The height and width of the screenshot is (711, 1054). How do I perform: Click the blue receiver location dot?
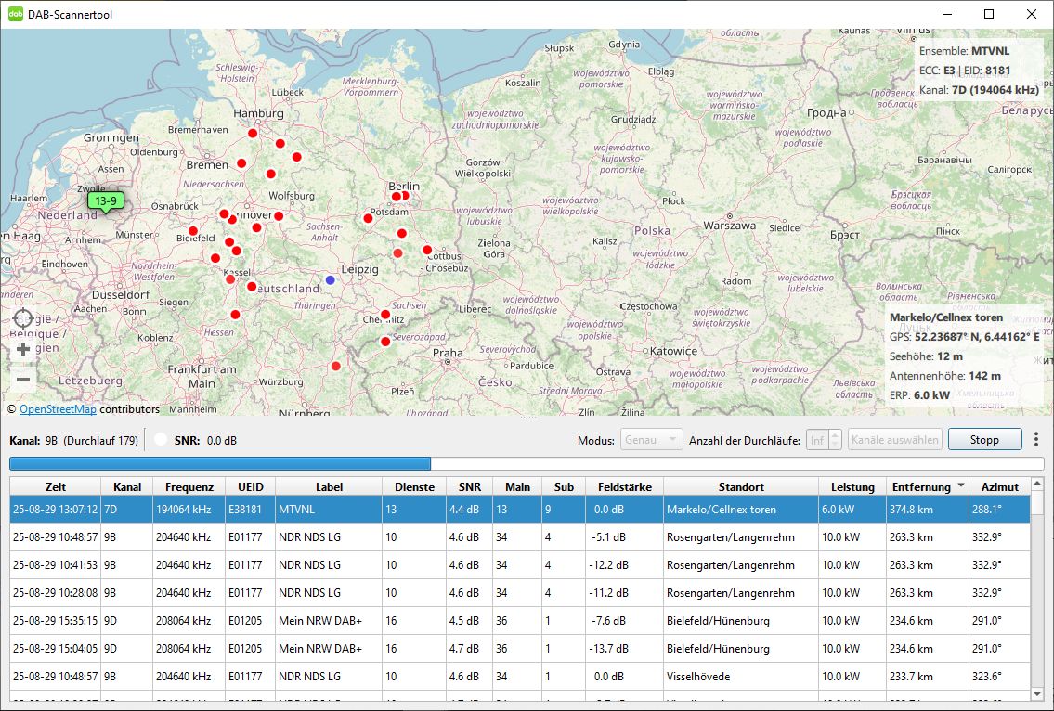[331, 279]
